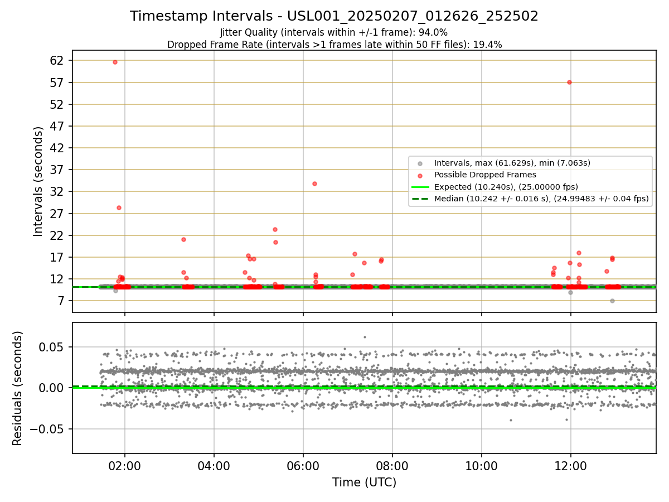This screenshot has width=669, height=502.
Task: Click the "Intervals, max (61.629s), min (7.063s)" legend entry
Action: point(512,163)
